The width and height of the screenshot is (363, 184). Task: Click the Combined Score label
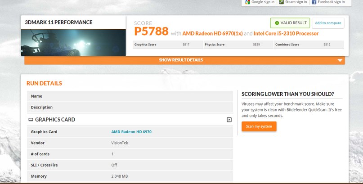tap(287, 45)
